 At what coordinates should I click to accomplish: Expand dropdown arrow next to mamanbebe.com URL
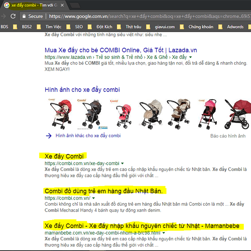164,232
